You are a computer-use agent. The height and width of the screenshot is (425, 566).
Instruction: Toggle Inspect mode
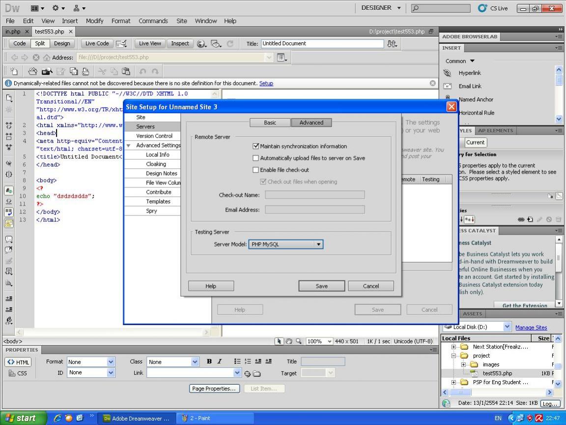180,43
